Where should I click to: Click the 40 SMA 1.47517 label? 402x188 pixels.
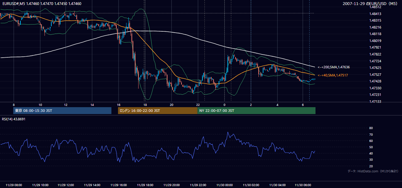333,75
